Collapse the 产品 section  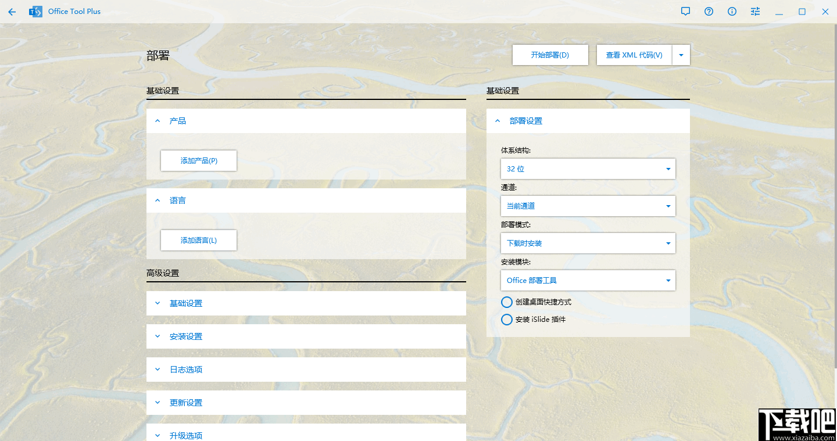point(157,120)
